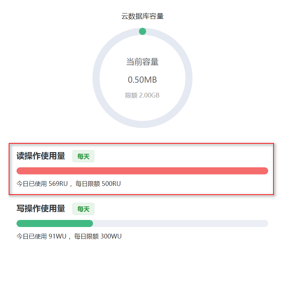
Task: Click the gray unfilled part of the write bar
Action: (x=180, y=223)
